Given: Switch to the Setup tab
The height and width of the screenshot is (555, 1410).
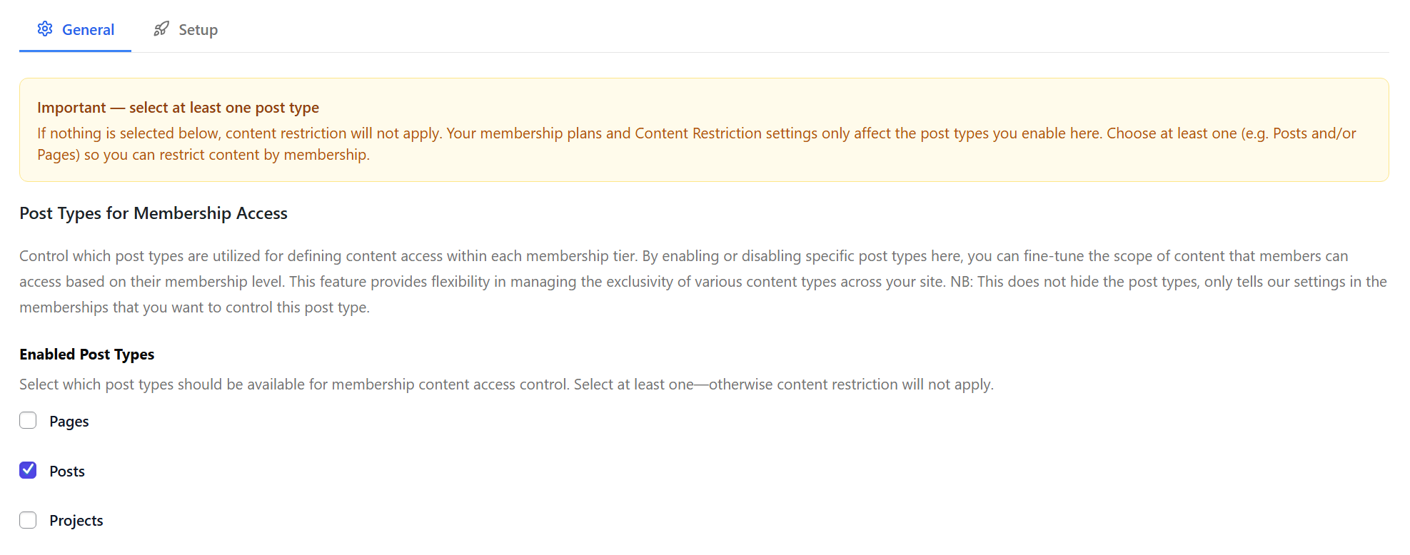Looking at the screenshot, I should [198, 29].
